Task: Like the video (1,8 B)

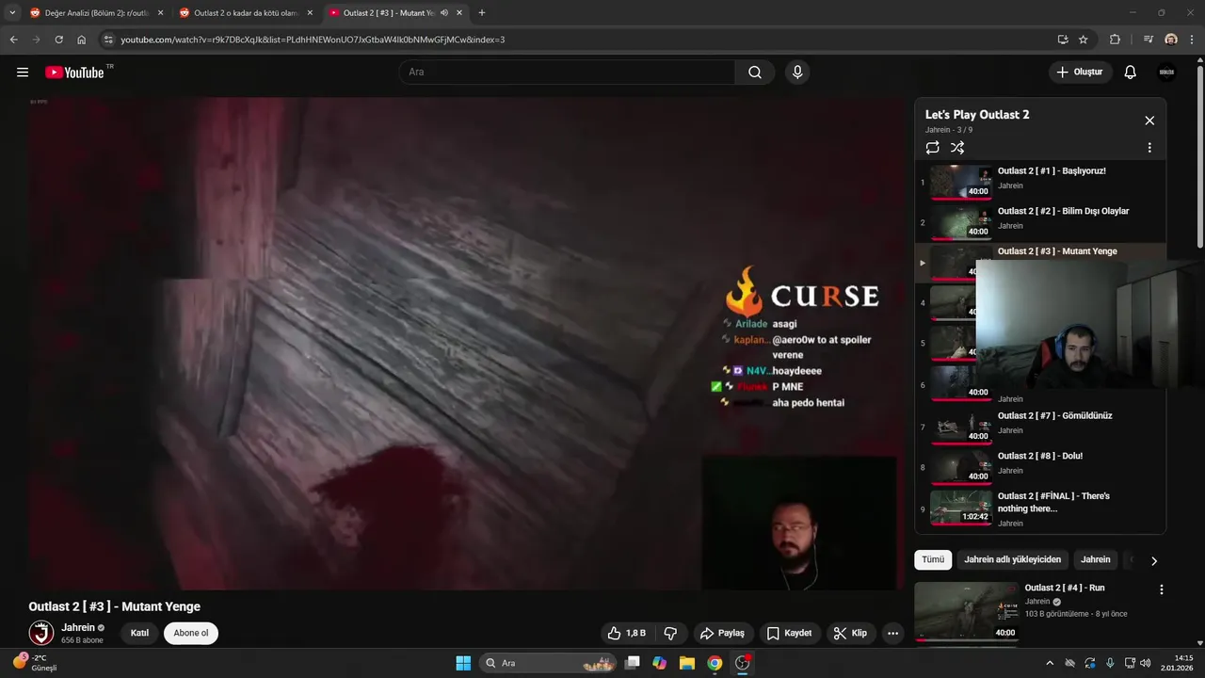Action: point(627,633)
